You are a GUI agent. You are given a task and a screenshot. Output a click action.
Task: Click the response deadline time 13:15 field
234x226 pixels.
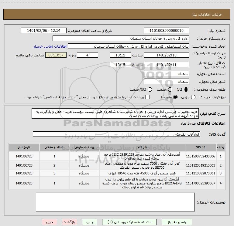120,55
